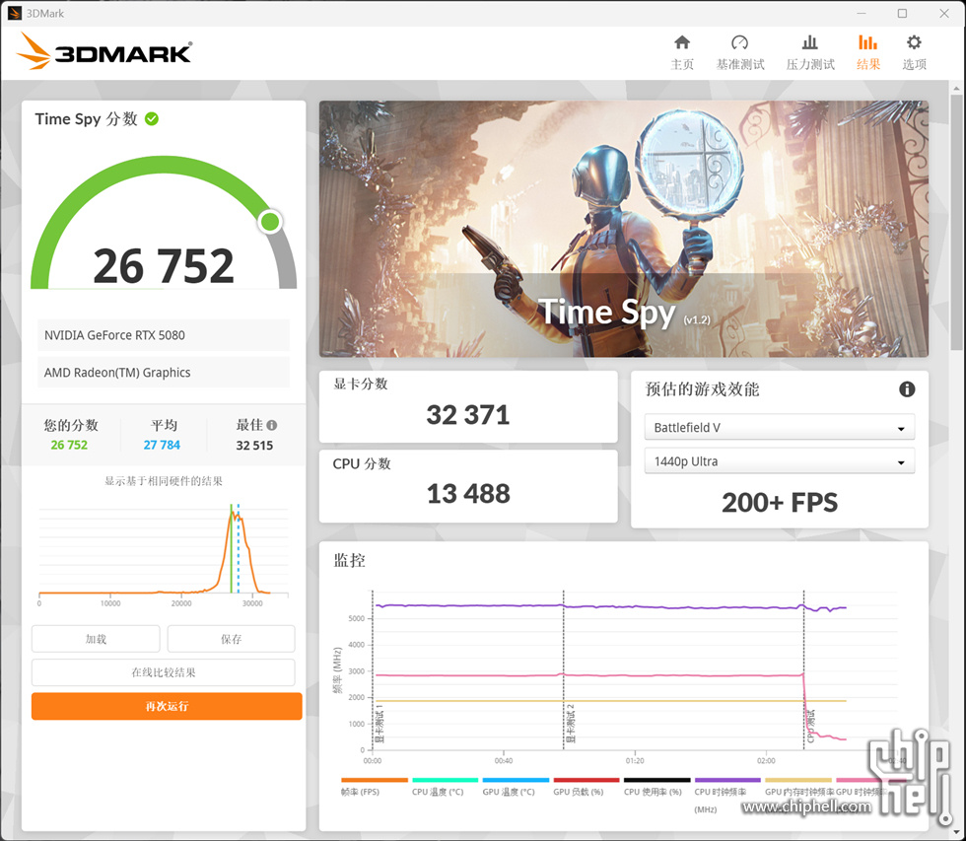966x841 pixels.
Task: Click the 显卡测试 1 marker on monitoring chart
Action: (379, 724)
